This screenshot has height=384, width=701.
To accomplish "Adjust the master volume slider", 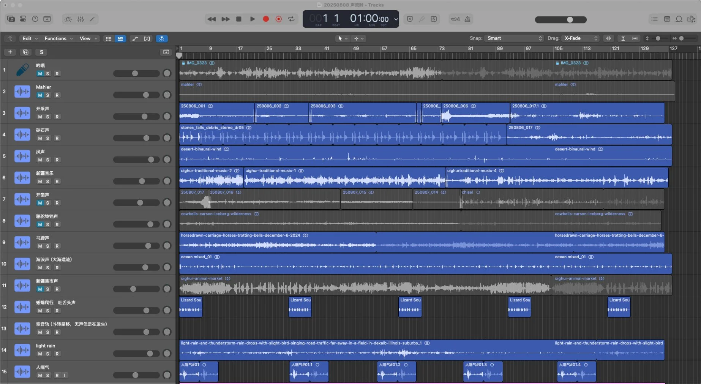I will [x=560, y=20].
